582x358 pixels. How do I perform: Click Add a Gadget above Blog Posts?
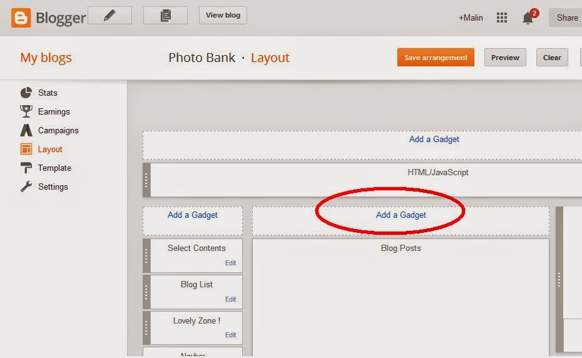click(401, 215)
